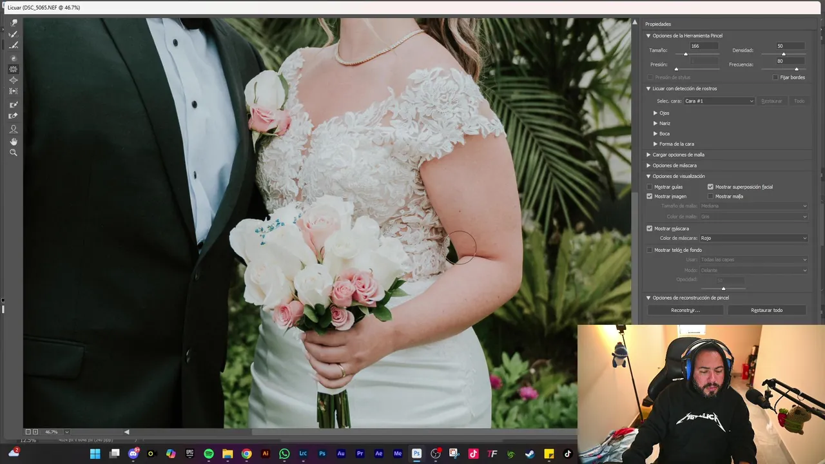The width and height of the screenshot is (825, 464).
Task: Select the Forward Warp tool
Action: point(14,23)
